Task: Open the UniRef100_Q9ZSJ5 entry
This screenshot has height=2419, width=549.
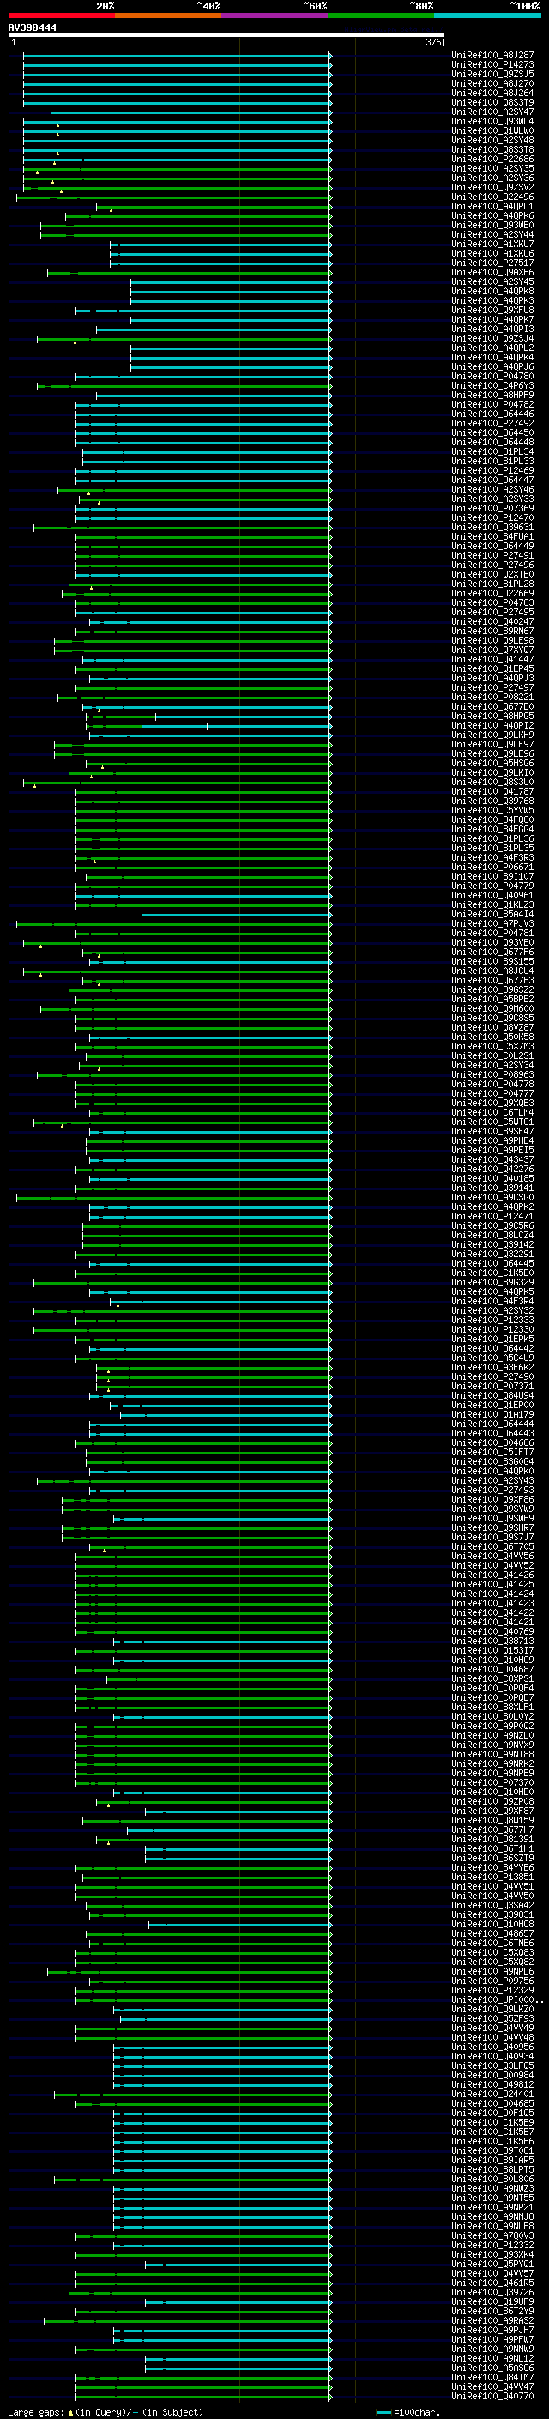Action: point(492,74)
